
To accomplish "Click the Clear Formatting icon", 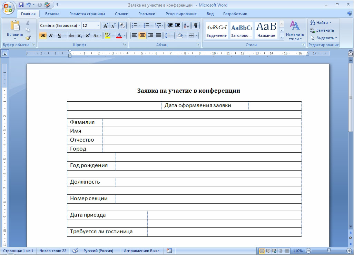I will 122,25.
